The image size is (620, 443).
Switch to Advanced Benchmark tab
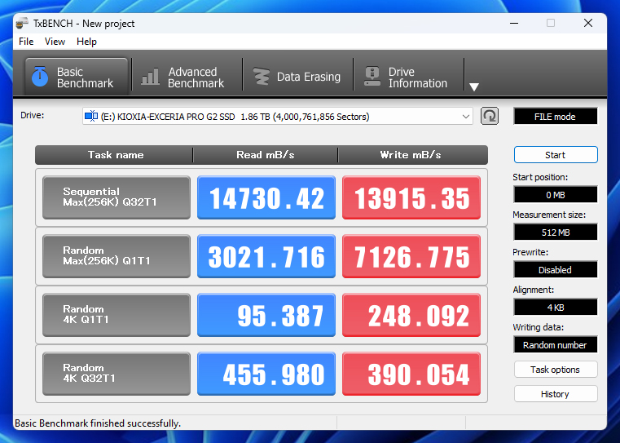(187, 77)
